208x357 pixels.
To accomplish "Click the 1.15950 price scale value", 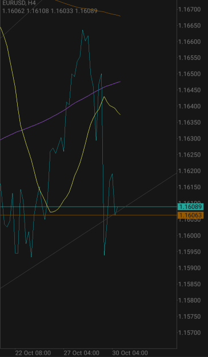I will coord(190,252).
